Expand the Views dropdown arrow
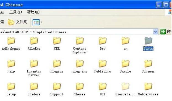The image size is (172, 101). pos(41,22)
